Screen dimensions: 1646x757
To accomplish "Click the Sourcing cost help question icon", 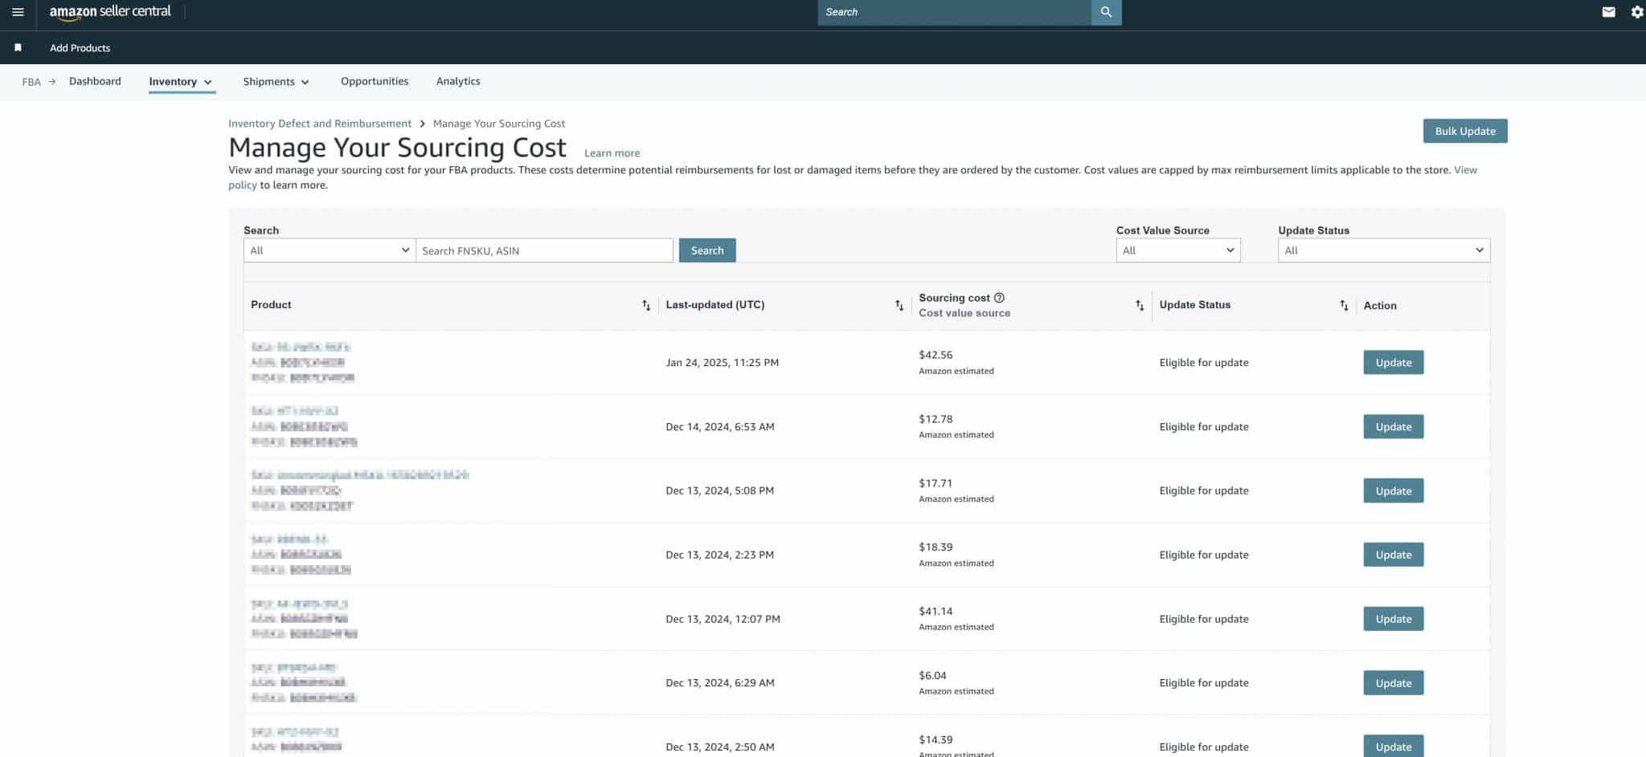I will coord(999,298).
